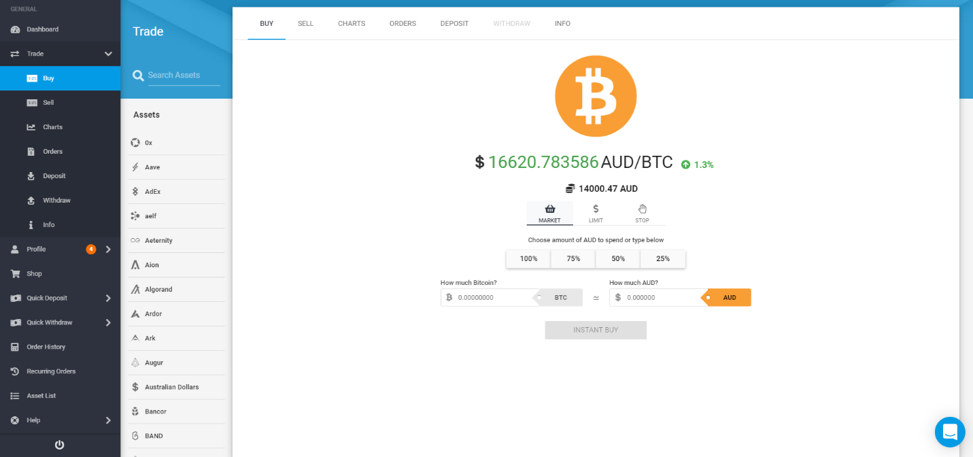Spend 50% of AUD balance
The image size is (973, 457).
[618, 259]
